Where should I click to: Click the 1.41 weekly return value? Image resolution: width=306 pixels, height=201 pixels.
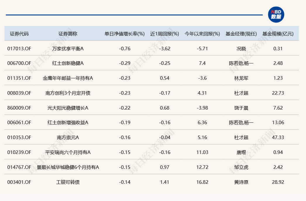[x=164, y=182]
